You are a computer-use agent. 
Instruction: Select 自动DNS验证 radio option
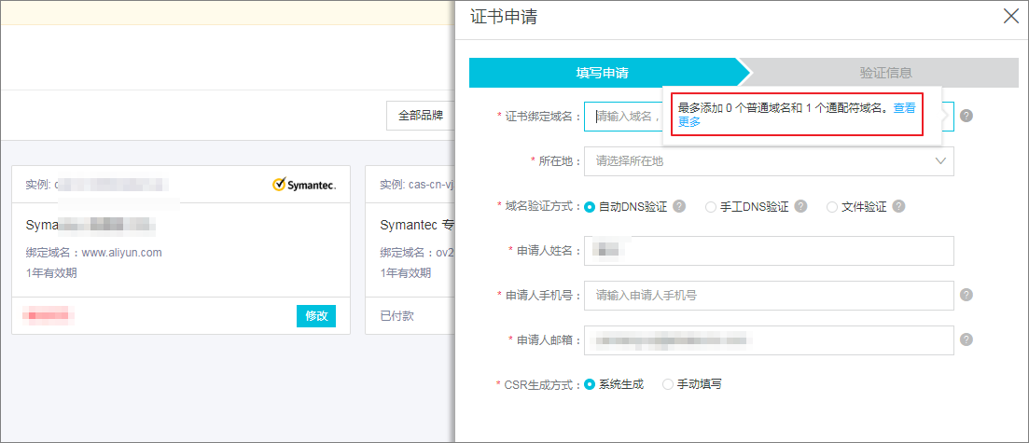tap(589, 207)
